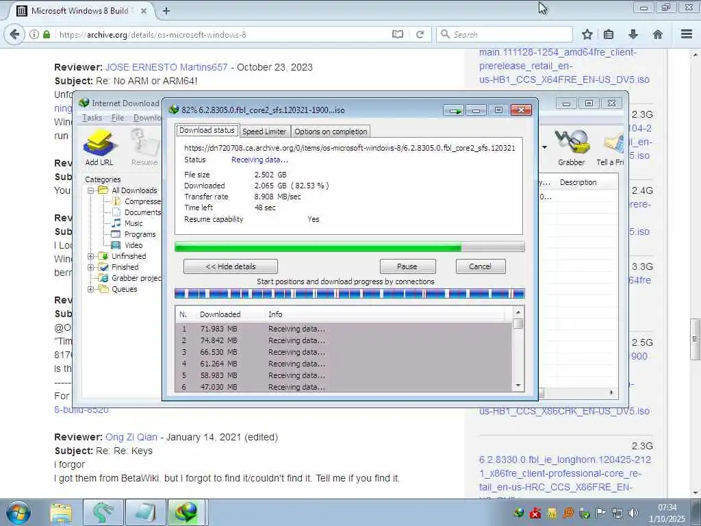Reload the page with the refresh icon

coord(420,34)
